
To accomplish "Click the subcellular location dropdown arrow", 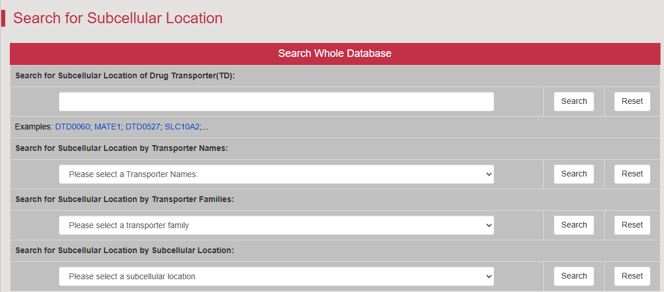I will coord(489,277).
